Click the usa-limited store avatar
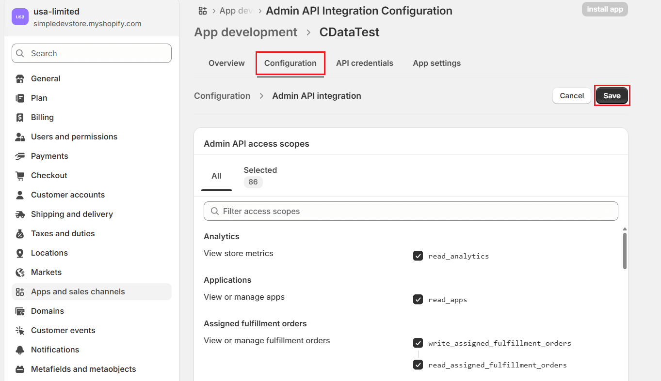This screenshot has width=661, height=381. tap(20, 17)
